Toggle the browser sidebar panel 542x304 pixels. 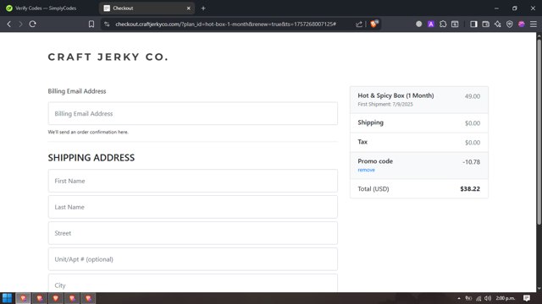coord(473,24)
